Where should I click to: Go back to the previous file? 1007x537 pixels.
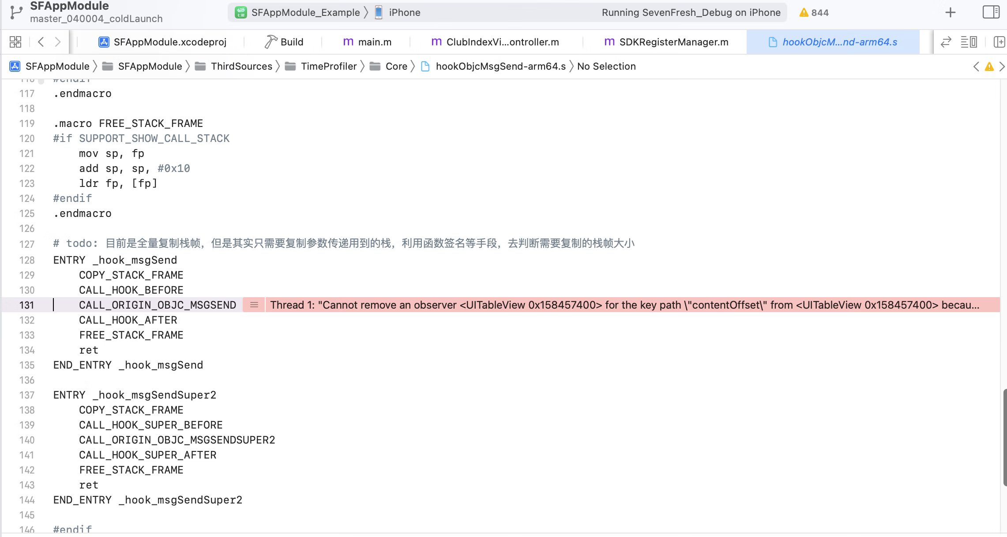(41, 42)
